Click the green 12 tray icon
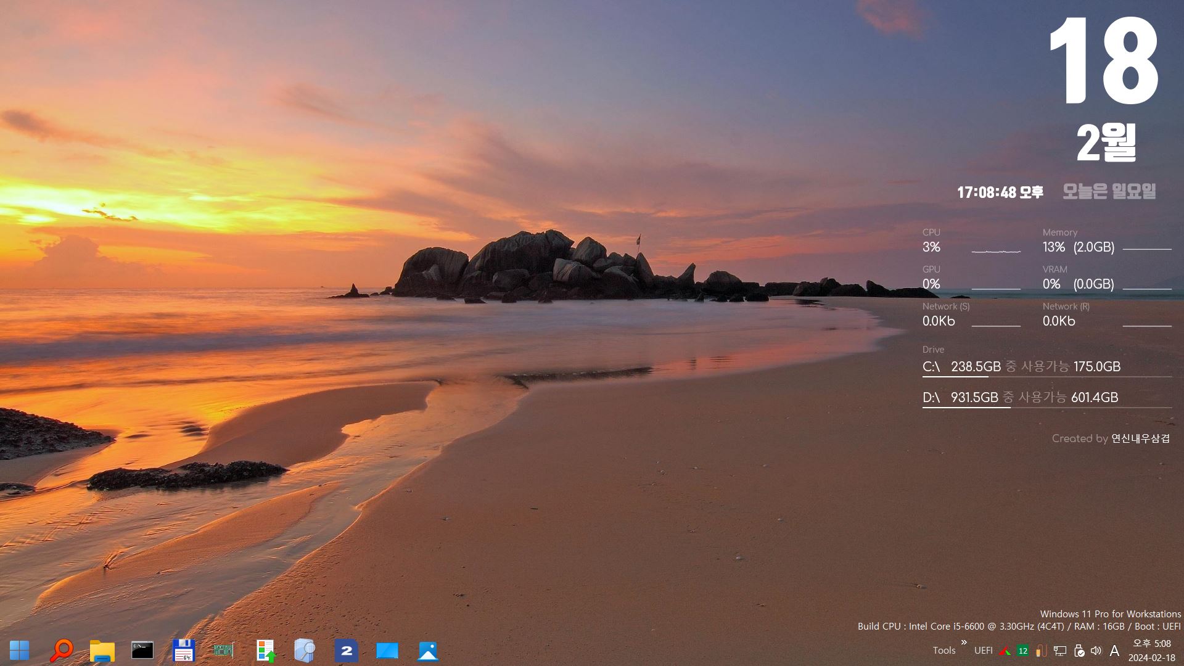Image resolution: width=1184 pixels, height=666 pixels. pyautogui.click(x=1023, y=651)
